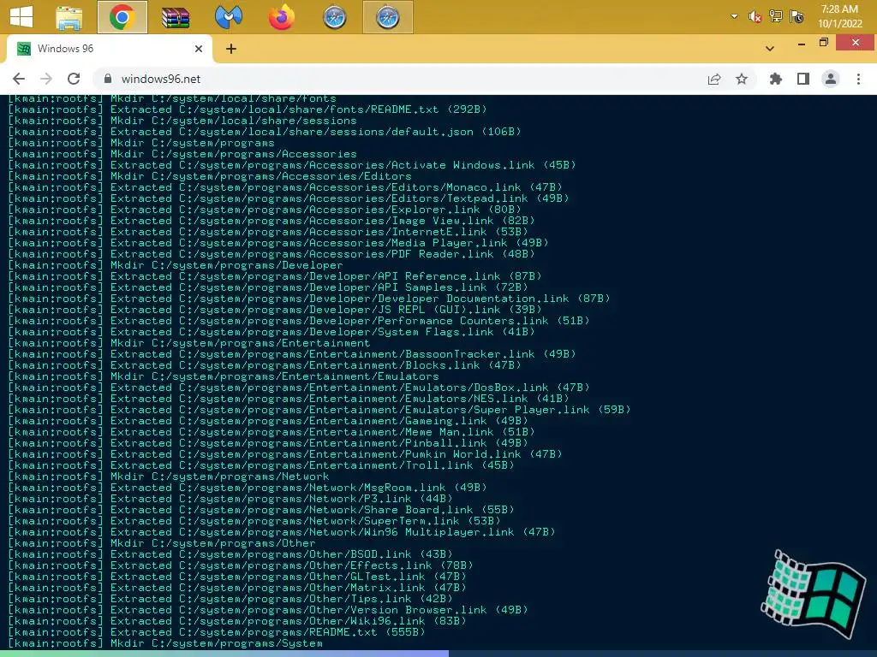
Task: Click the Windows 96 boot progress bar
Action: coord(438,653)
